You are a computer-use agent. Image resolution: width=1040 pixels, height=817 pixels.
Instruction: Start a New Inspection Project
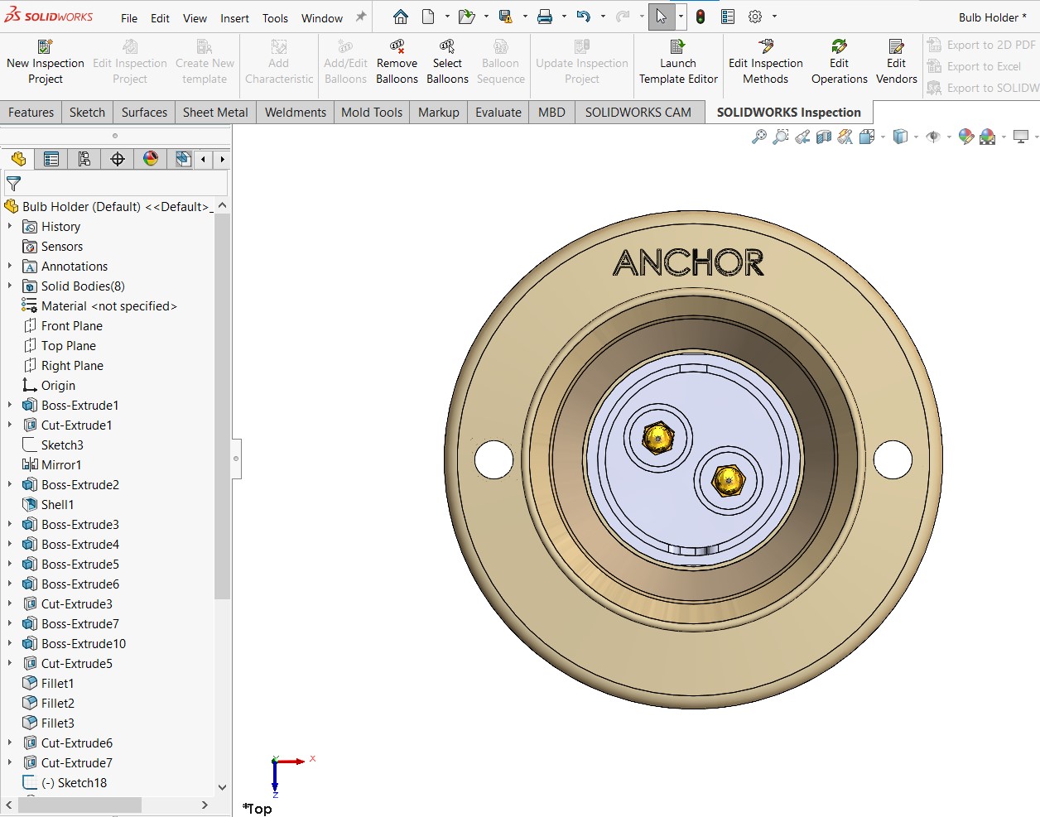click(x=46, y=62)
